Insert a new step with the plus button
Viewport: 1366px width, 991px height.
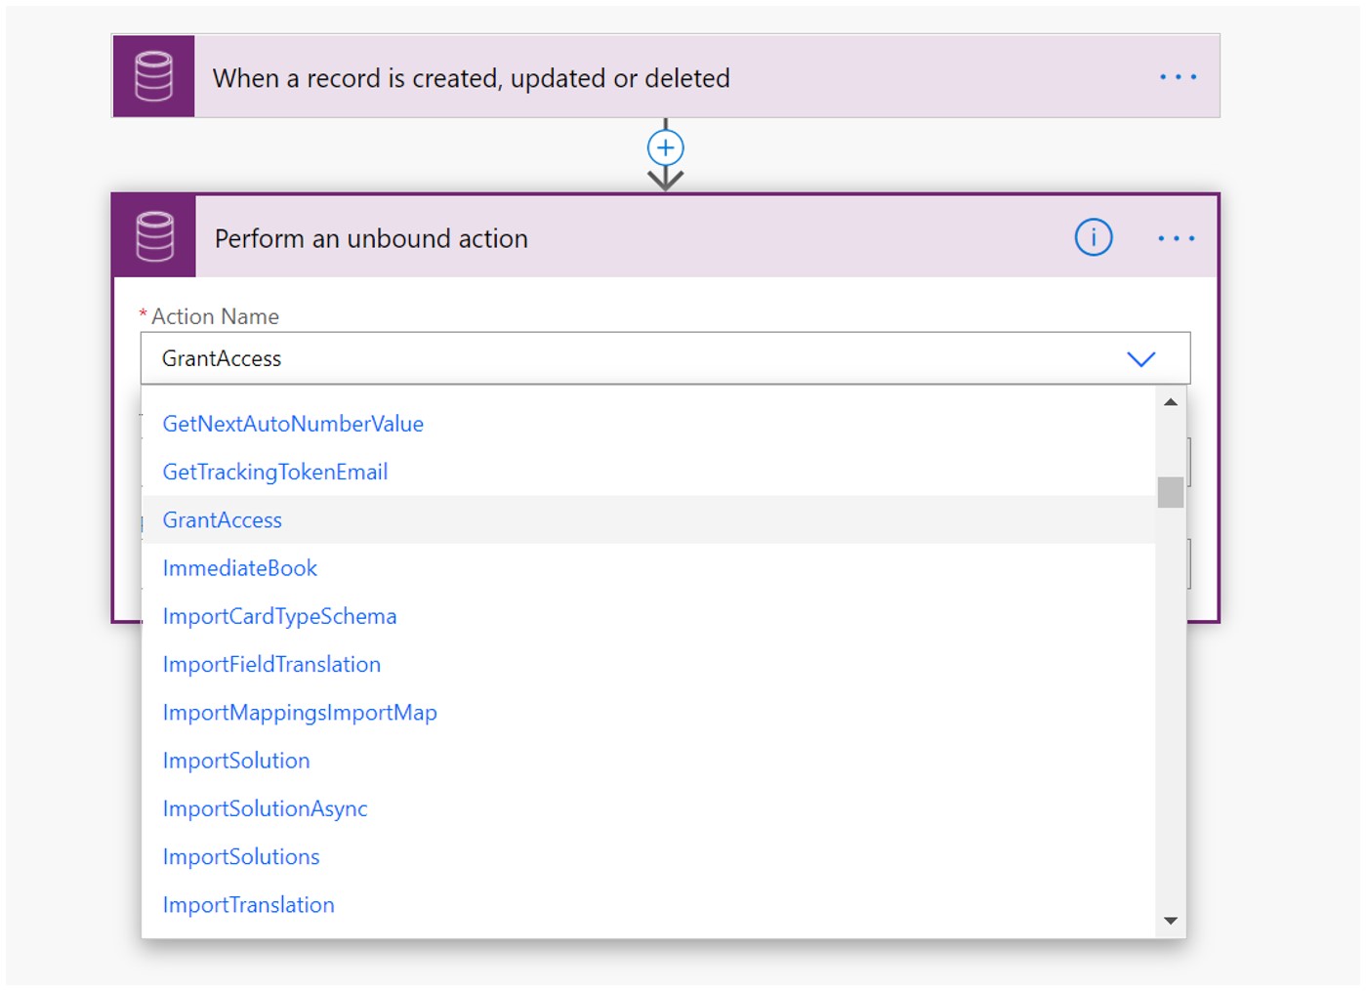pos(666,148)
